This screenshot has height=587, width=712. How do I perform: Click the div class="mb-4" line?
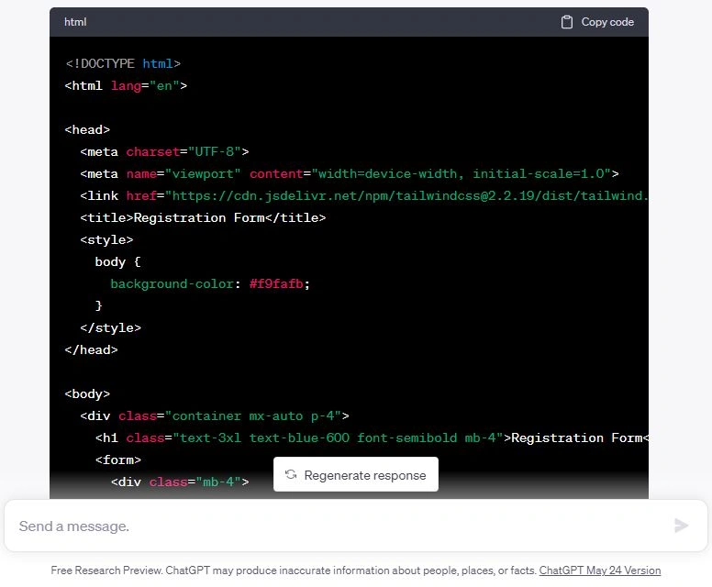click(180, 482)
